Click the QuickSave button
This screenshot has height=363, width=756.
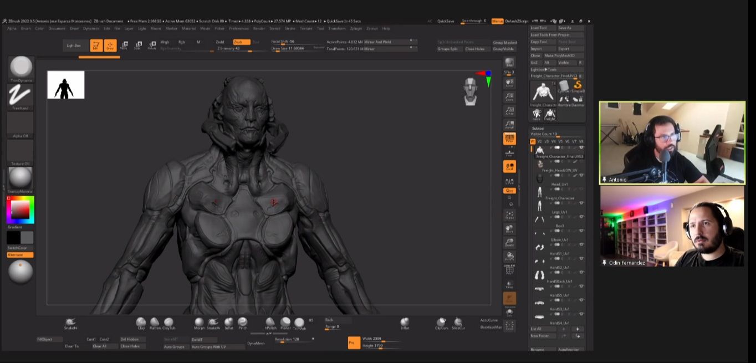click(446, 21)
